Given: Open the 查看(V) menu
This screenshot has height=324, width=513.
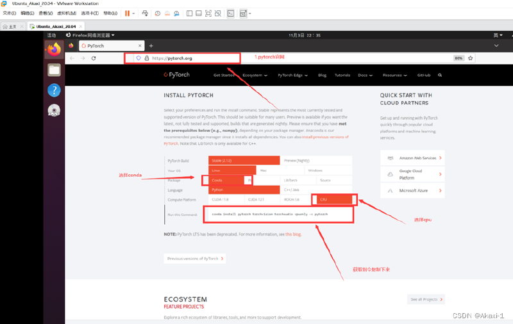Looking at the screenshot, I should [46, 13].
